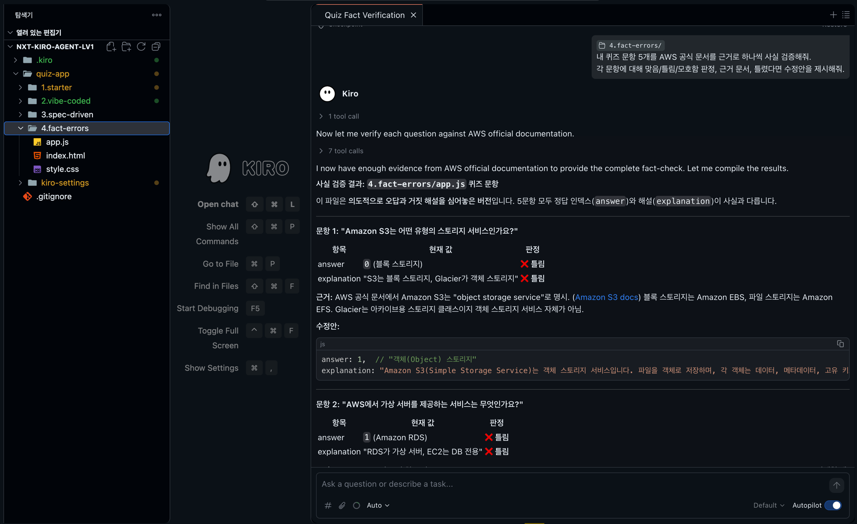Image resolution: width=857 pixels, height=524 pixels.
Task: Collapse the quiz-app folder chevron
Action: [x=16, y=74]
